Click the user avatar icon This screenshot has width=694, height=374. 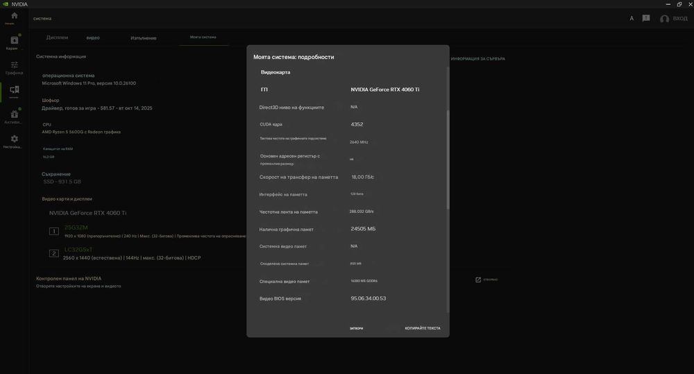tap(664, 19)
